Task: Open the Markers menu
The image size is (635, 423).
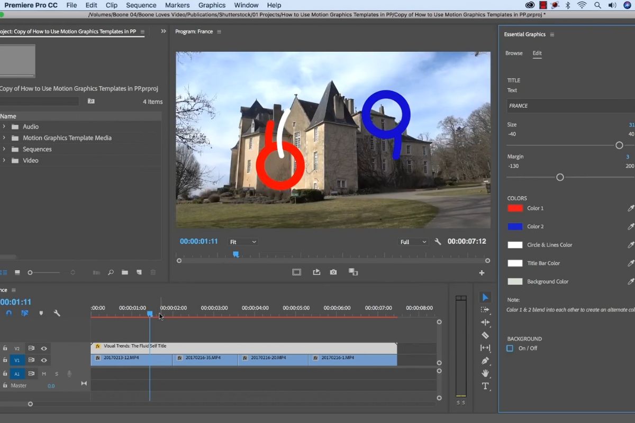Action: tap(177, 5)
